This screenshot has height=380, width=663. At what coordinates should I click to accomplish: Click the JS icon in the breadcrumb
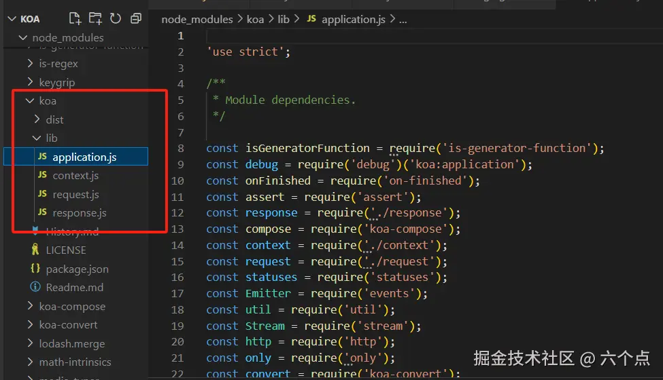pos(311,18)
